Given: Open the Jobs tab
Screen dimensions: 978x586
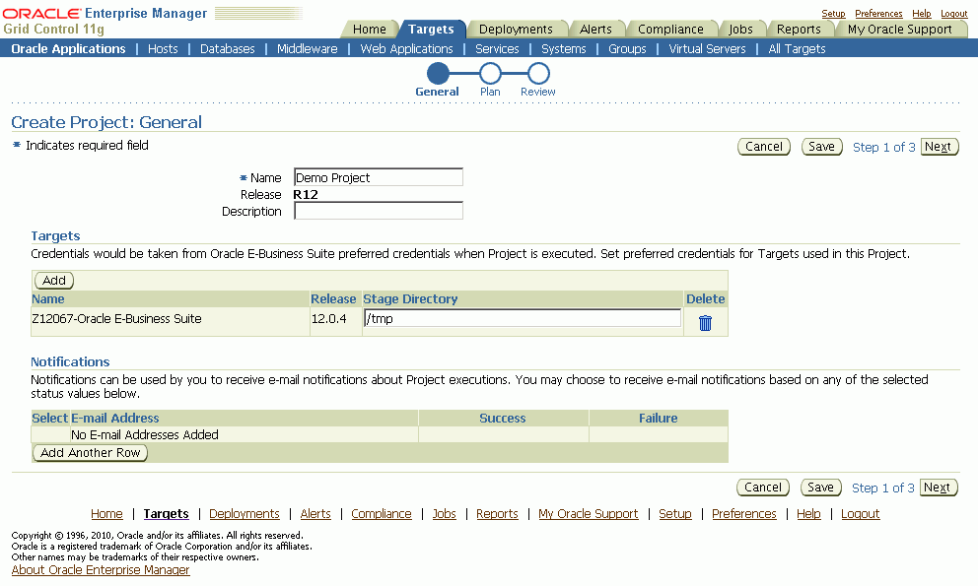Looking at the screenshot, I should click(740, 30).
